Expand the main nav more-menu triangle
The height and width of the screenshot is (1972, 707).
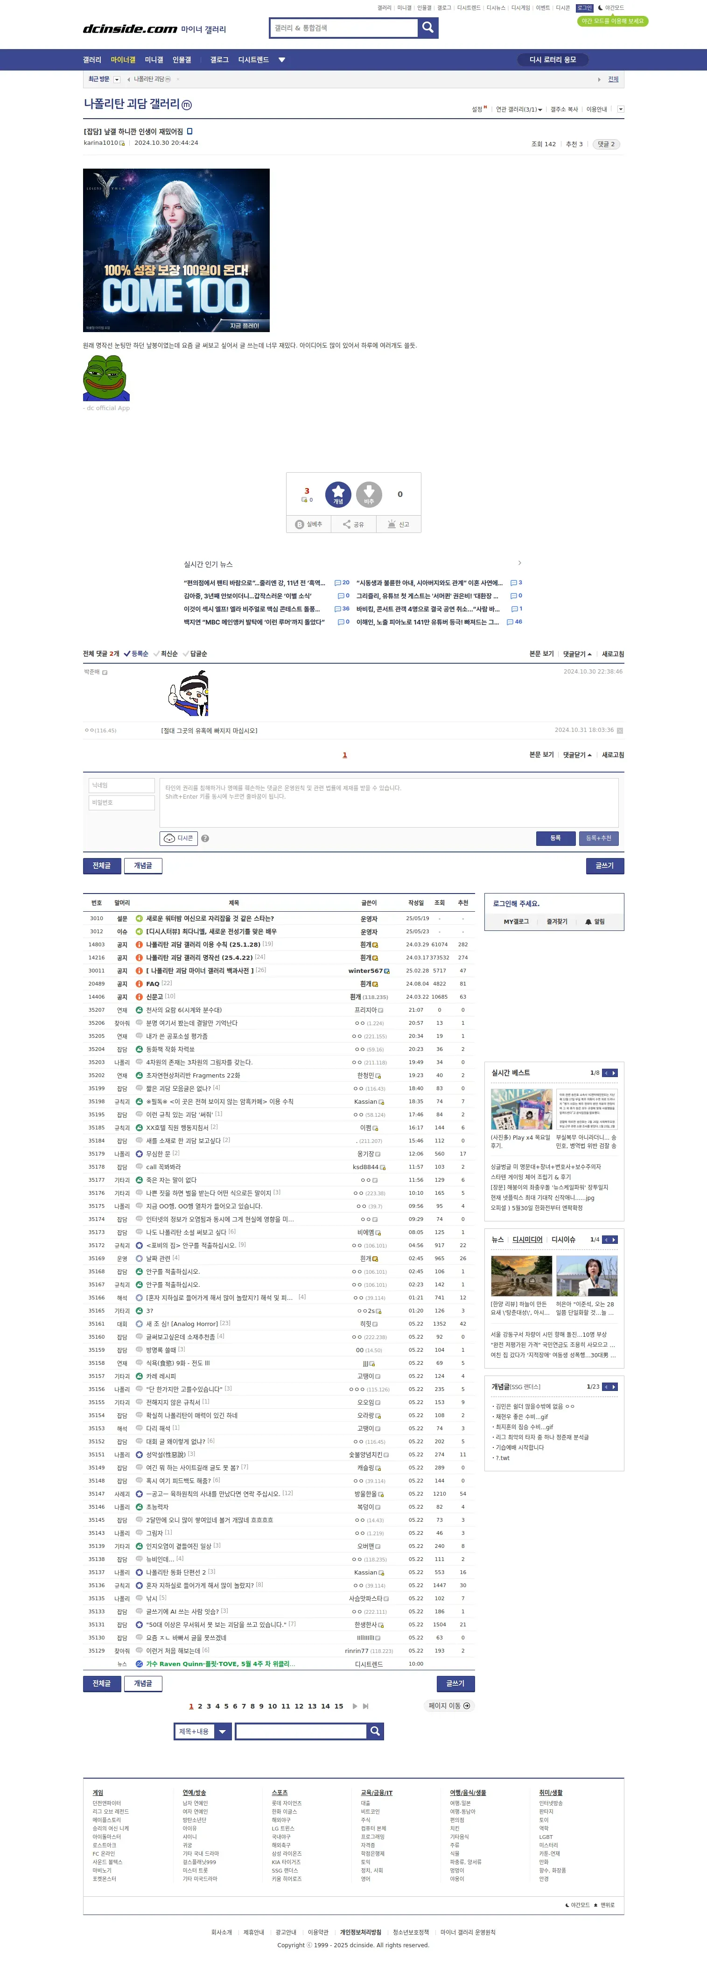click(281, 60)
